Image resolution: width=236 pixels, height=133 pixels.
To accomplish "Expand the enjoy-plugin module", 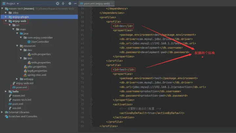I will click(x=6, y=17).
